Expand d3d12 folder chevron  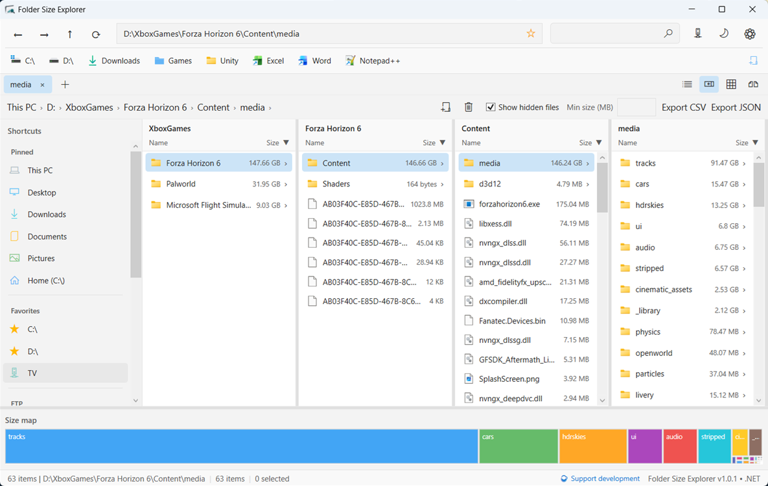pyautogui.click(x=588, y=184)
